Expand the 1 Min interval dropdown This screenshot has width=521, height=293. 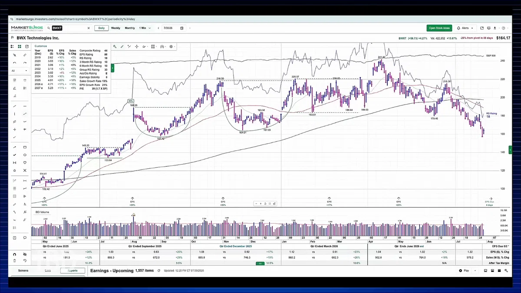[145, 28]
